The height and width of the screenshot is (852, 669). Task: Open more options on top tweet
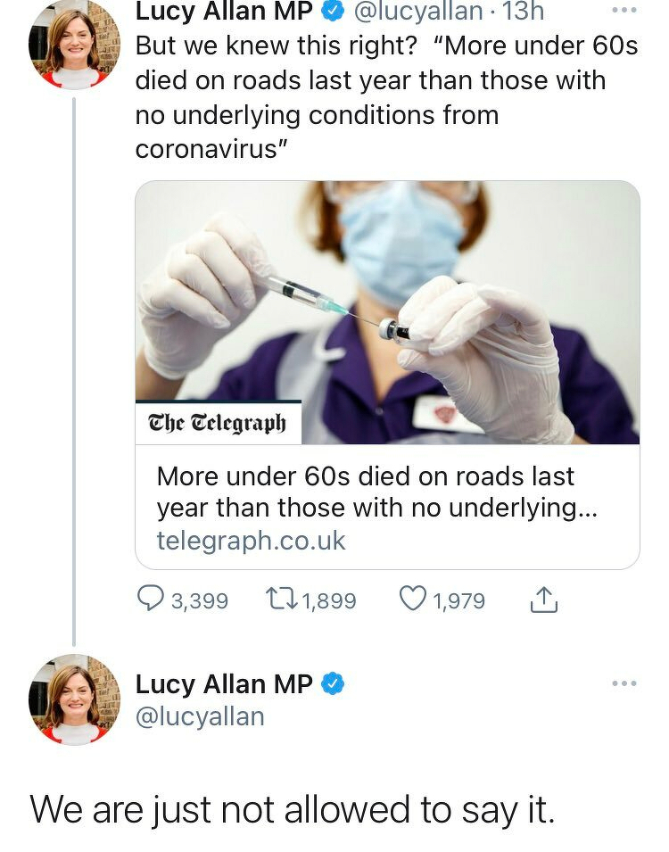(x=627, y=12)
